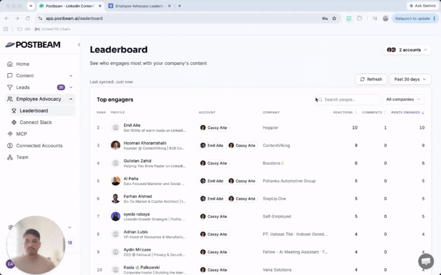Click the Leaderboard trophy icon

(14, 110)
